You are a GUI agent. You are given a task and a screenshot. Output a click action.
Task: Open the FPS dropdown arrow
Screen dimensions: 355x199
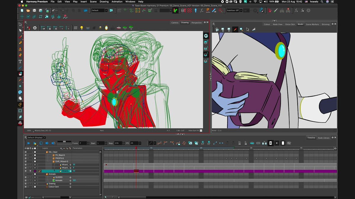pyautogui.click(x=140, y=143)
